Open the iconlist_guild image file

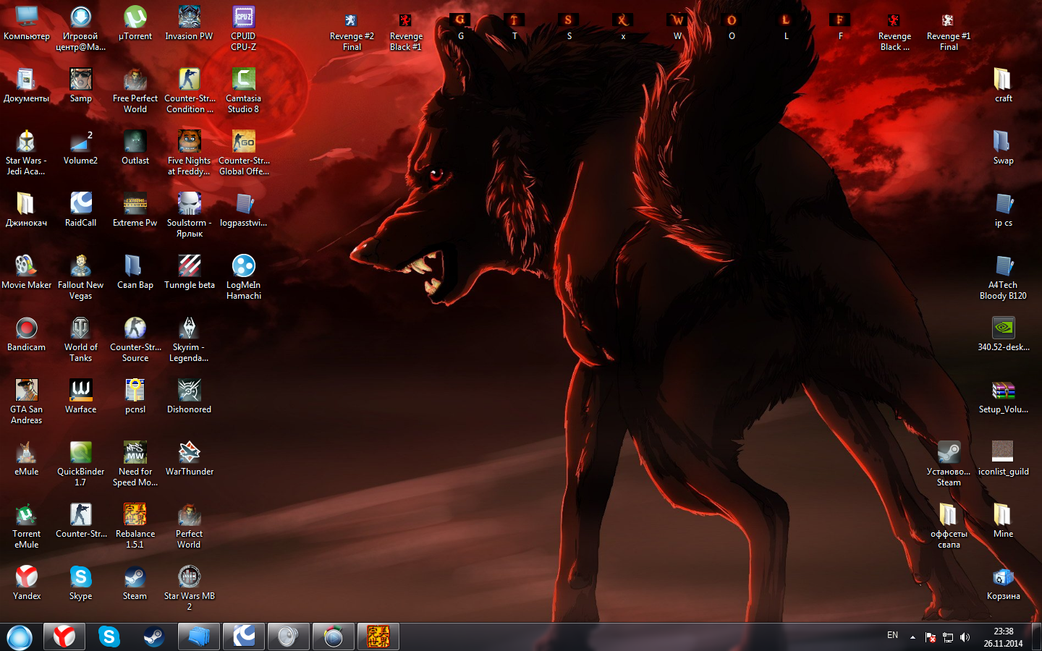(x=1003, y=459)
